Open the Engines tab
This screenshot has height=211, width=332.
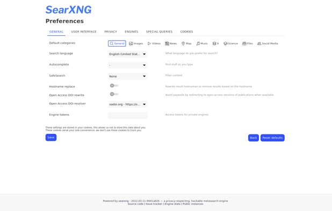coord(132,32)
